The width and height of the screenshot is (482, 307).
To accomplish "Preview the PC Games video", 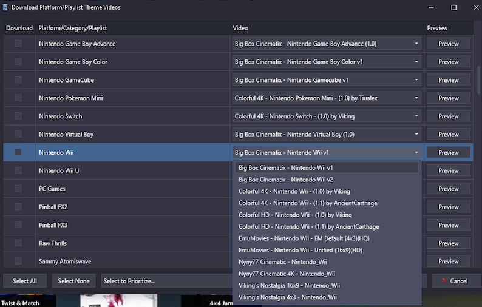I will (449, 189).
